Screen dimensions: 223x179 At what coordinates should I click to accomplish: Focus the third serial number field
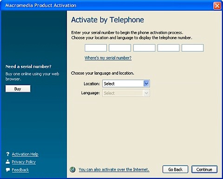pos(144,48)
